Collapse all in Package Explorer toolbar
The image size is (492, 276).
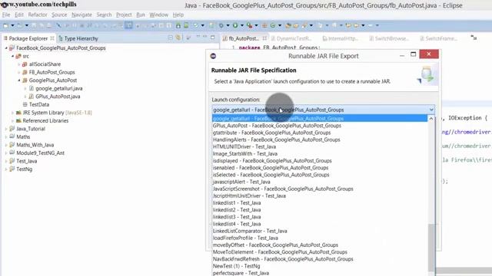171,38
